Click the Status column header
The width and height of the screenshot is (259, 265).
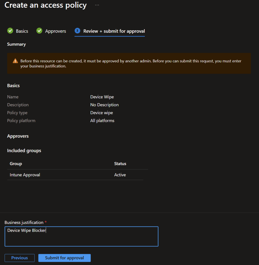coord(120,164)
